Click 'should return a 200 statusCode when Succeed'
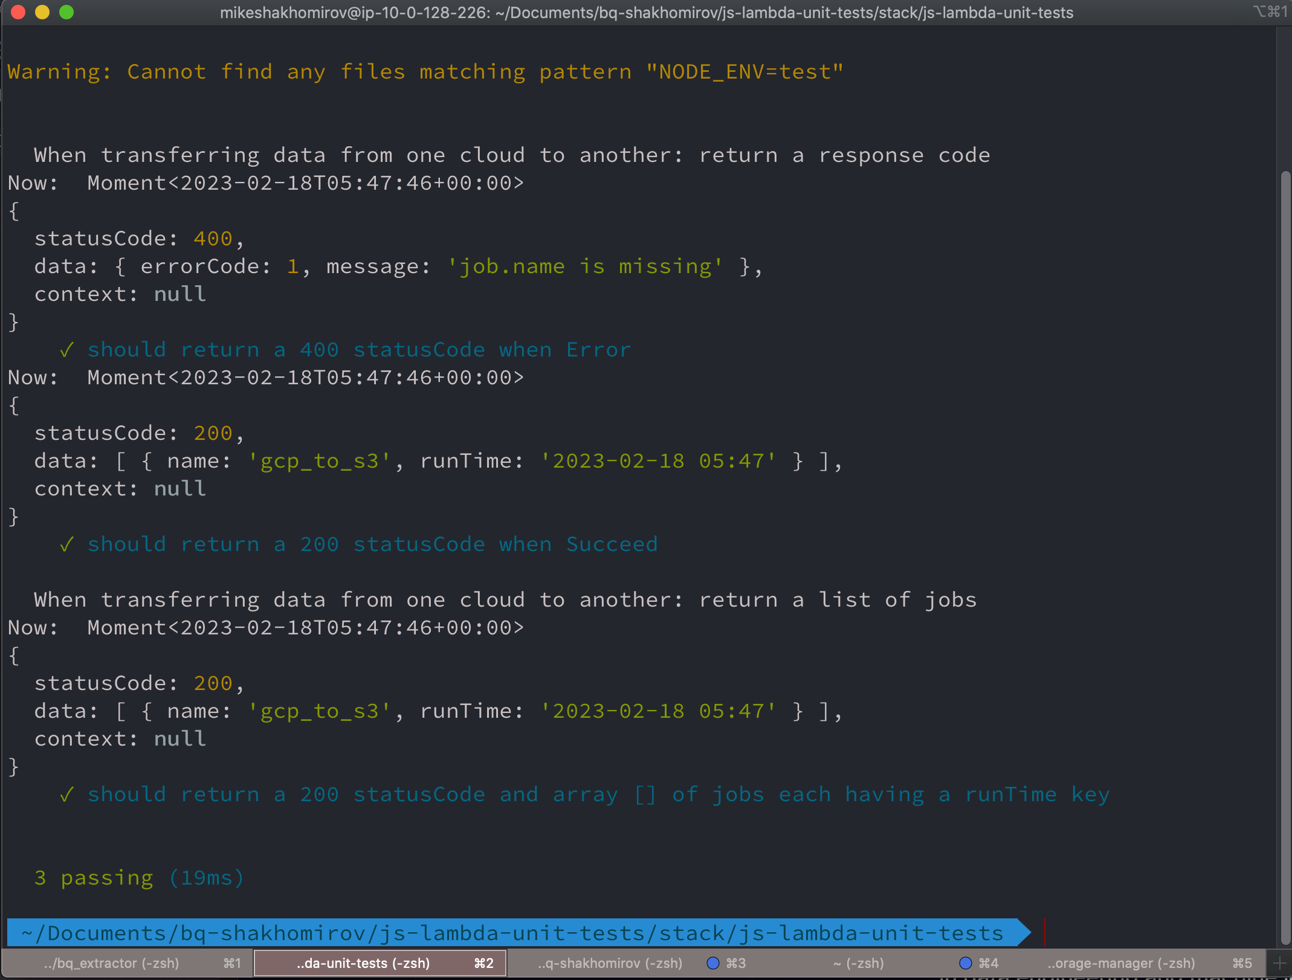1292x980 pixels. pos(372,544)
